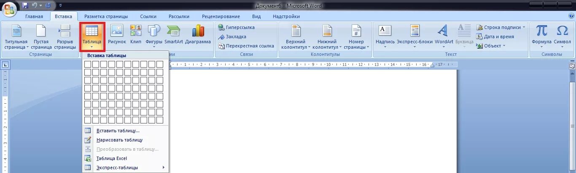Insert a Перекрестная ссылка

pyautogui.click(x=246, y=46)
